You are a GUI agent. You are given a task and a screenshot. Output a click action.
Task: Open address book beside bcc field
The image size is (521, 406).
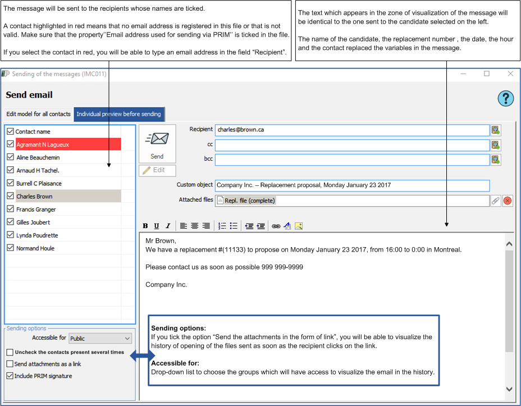(x=495, y=160)
